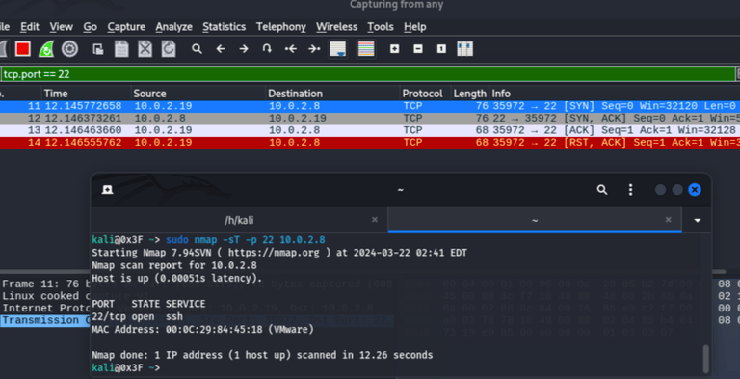The height and width of the screenshot is (379, 740).
Task: Open the Edit menu
Action: pyautogui.click(x=30, y=27)
